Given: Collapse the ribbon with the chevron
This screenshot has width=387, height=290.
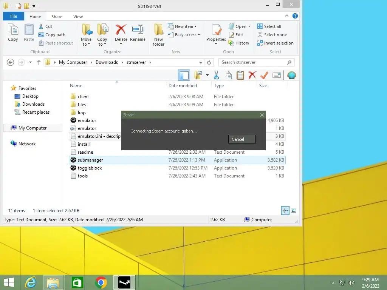Looking at the screenshot, I should 287,16.
